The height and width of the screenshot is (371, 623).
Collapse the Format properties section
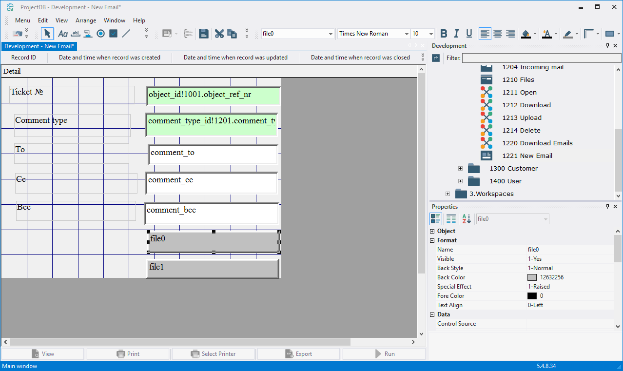point(432,240)
